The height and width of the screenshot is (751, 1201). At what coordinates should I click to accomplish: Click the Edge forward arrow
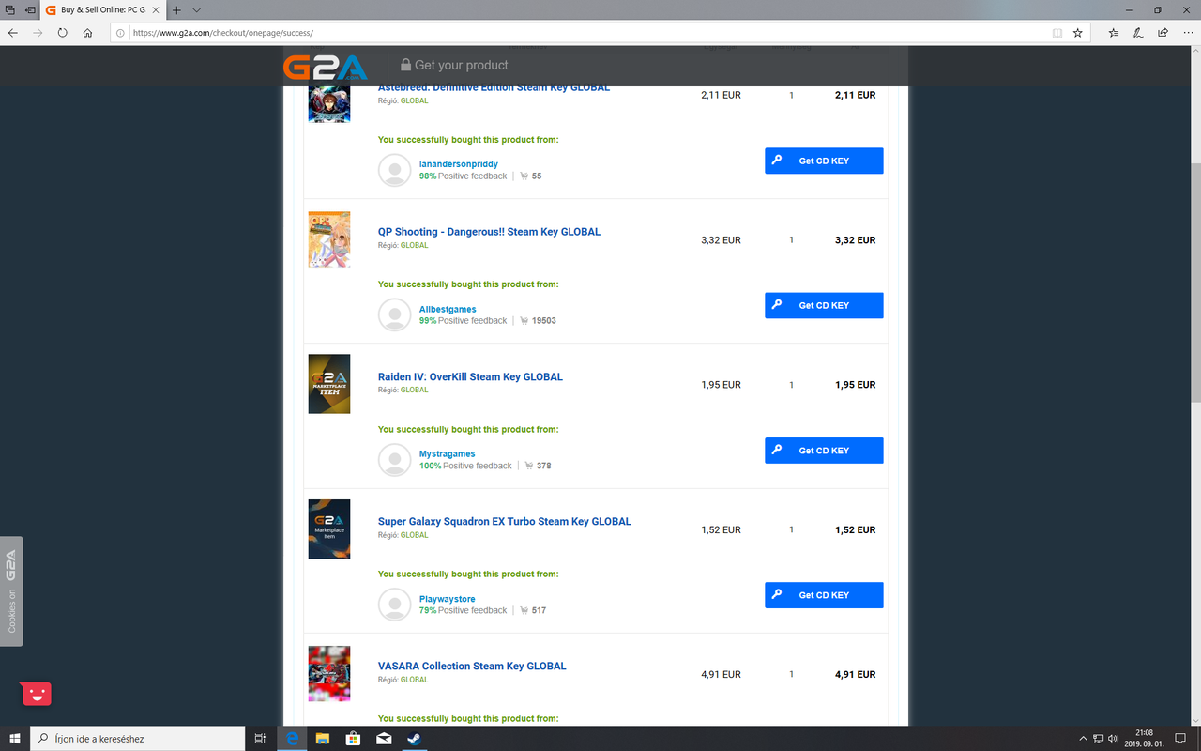click(38, 32)
